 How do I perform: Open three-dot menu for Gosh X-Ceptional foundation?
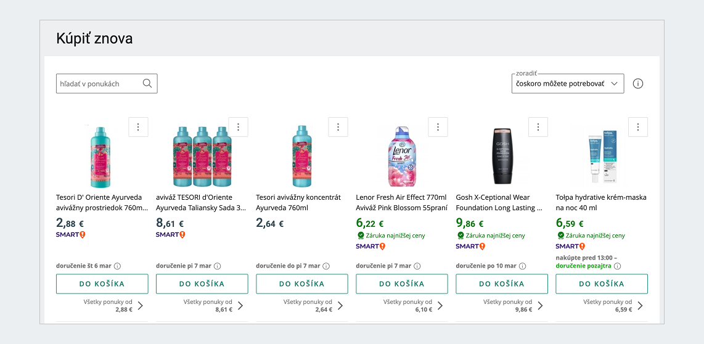click(x=538, y=127)
